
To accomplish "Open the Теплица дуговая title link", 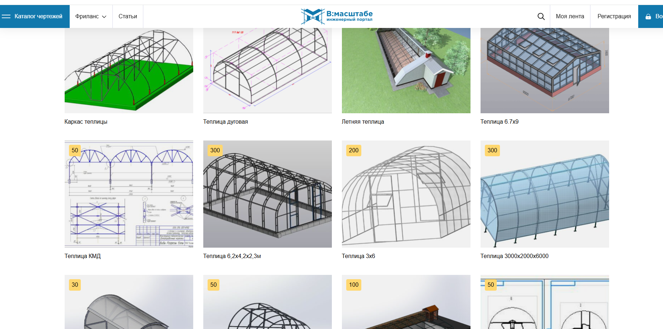I will tap(226, 122).
